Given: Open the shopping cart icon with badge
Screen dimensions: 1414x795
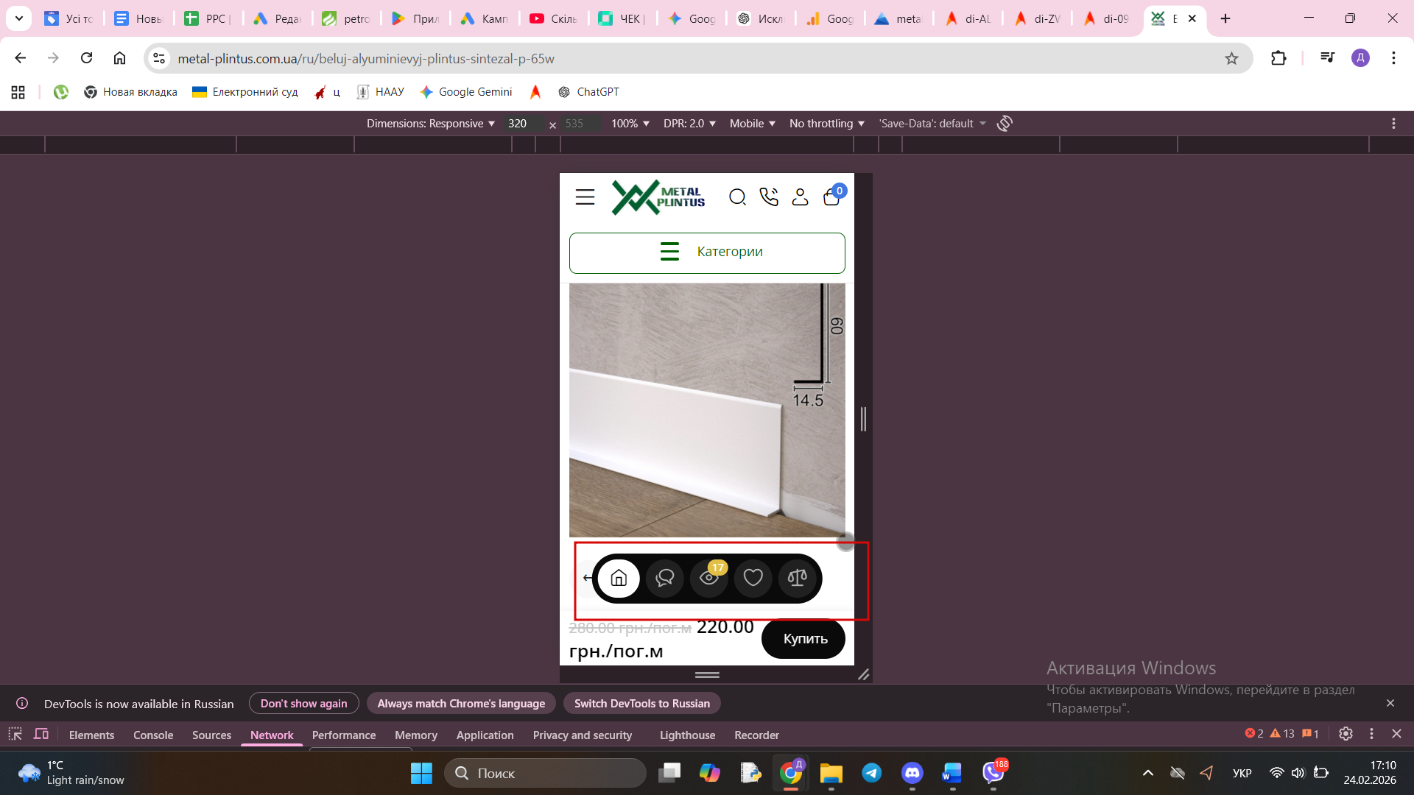Looking at the screenshot, I should (832, 197).
